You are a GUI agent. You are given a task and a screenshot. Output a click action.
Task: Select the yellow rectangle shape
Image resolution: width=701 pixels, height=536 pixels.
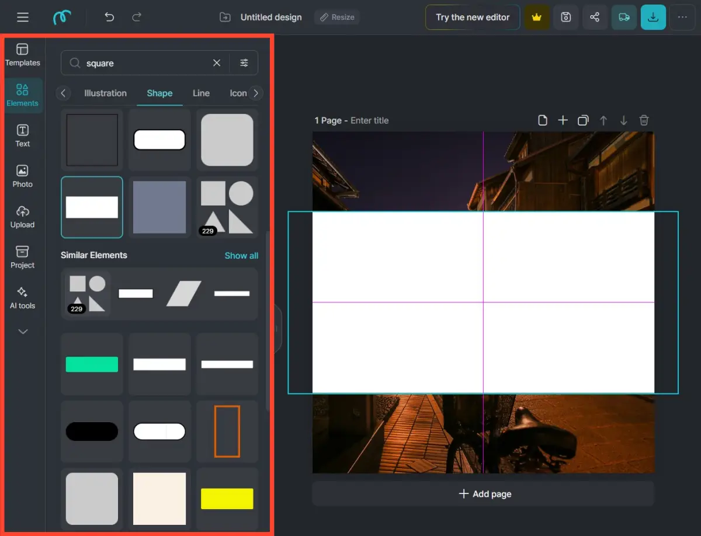click(227, 499)
